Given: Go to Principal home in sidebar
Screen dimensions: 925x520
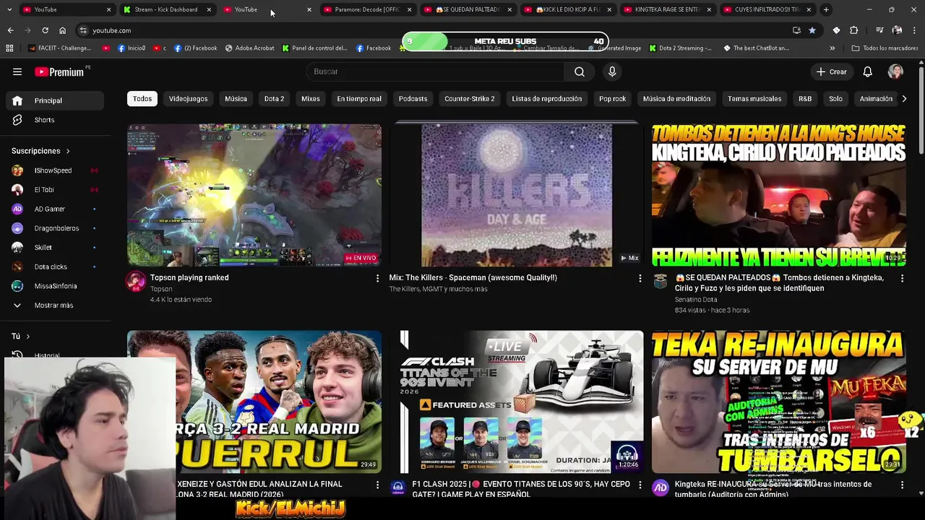Looking at the screenshot, I should (x=55, y=100).
